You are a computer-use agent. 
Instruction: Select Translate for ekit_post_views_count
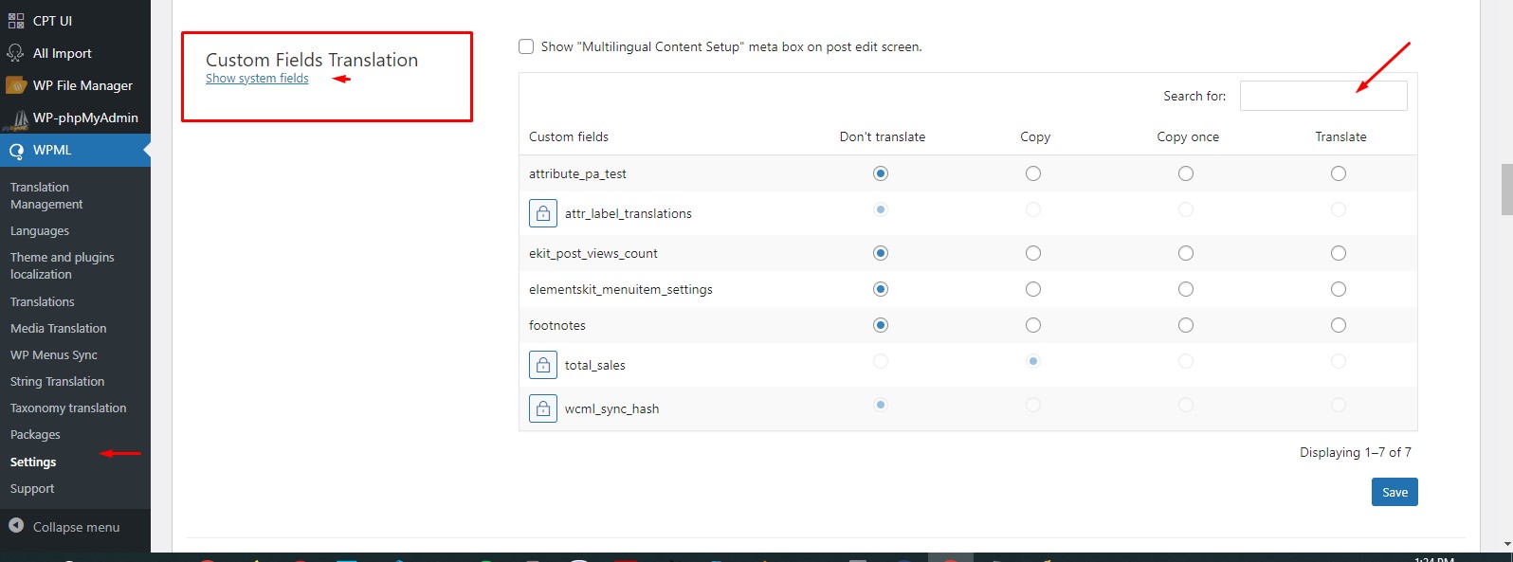pos(1339,253)
